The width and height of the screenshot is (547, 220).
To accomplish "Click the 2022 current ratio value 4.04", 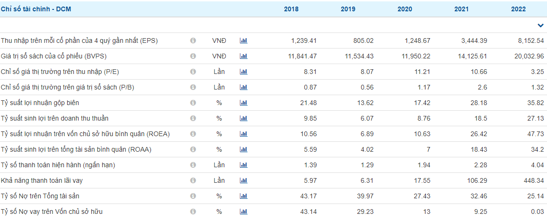I will (x=538, y=165).
